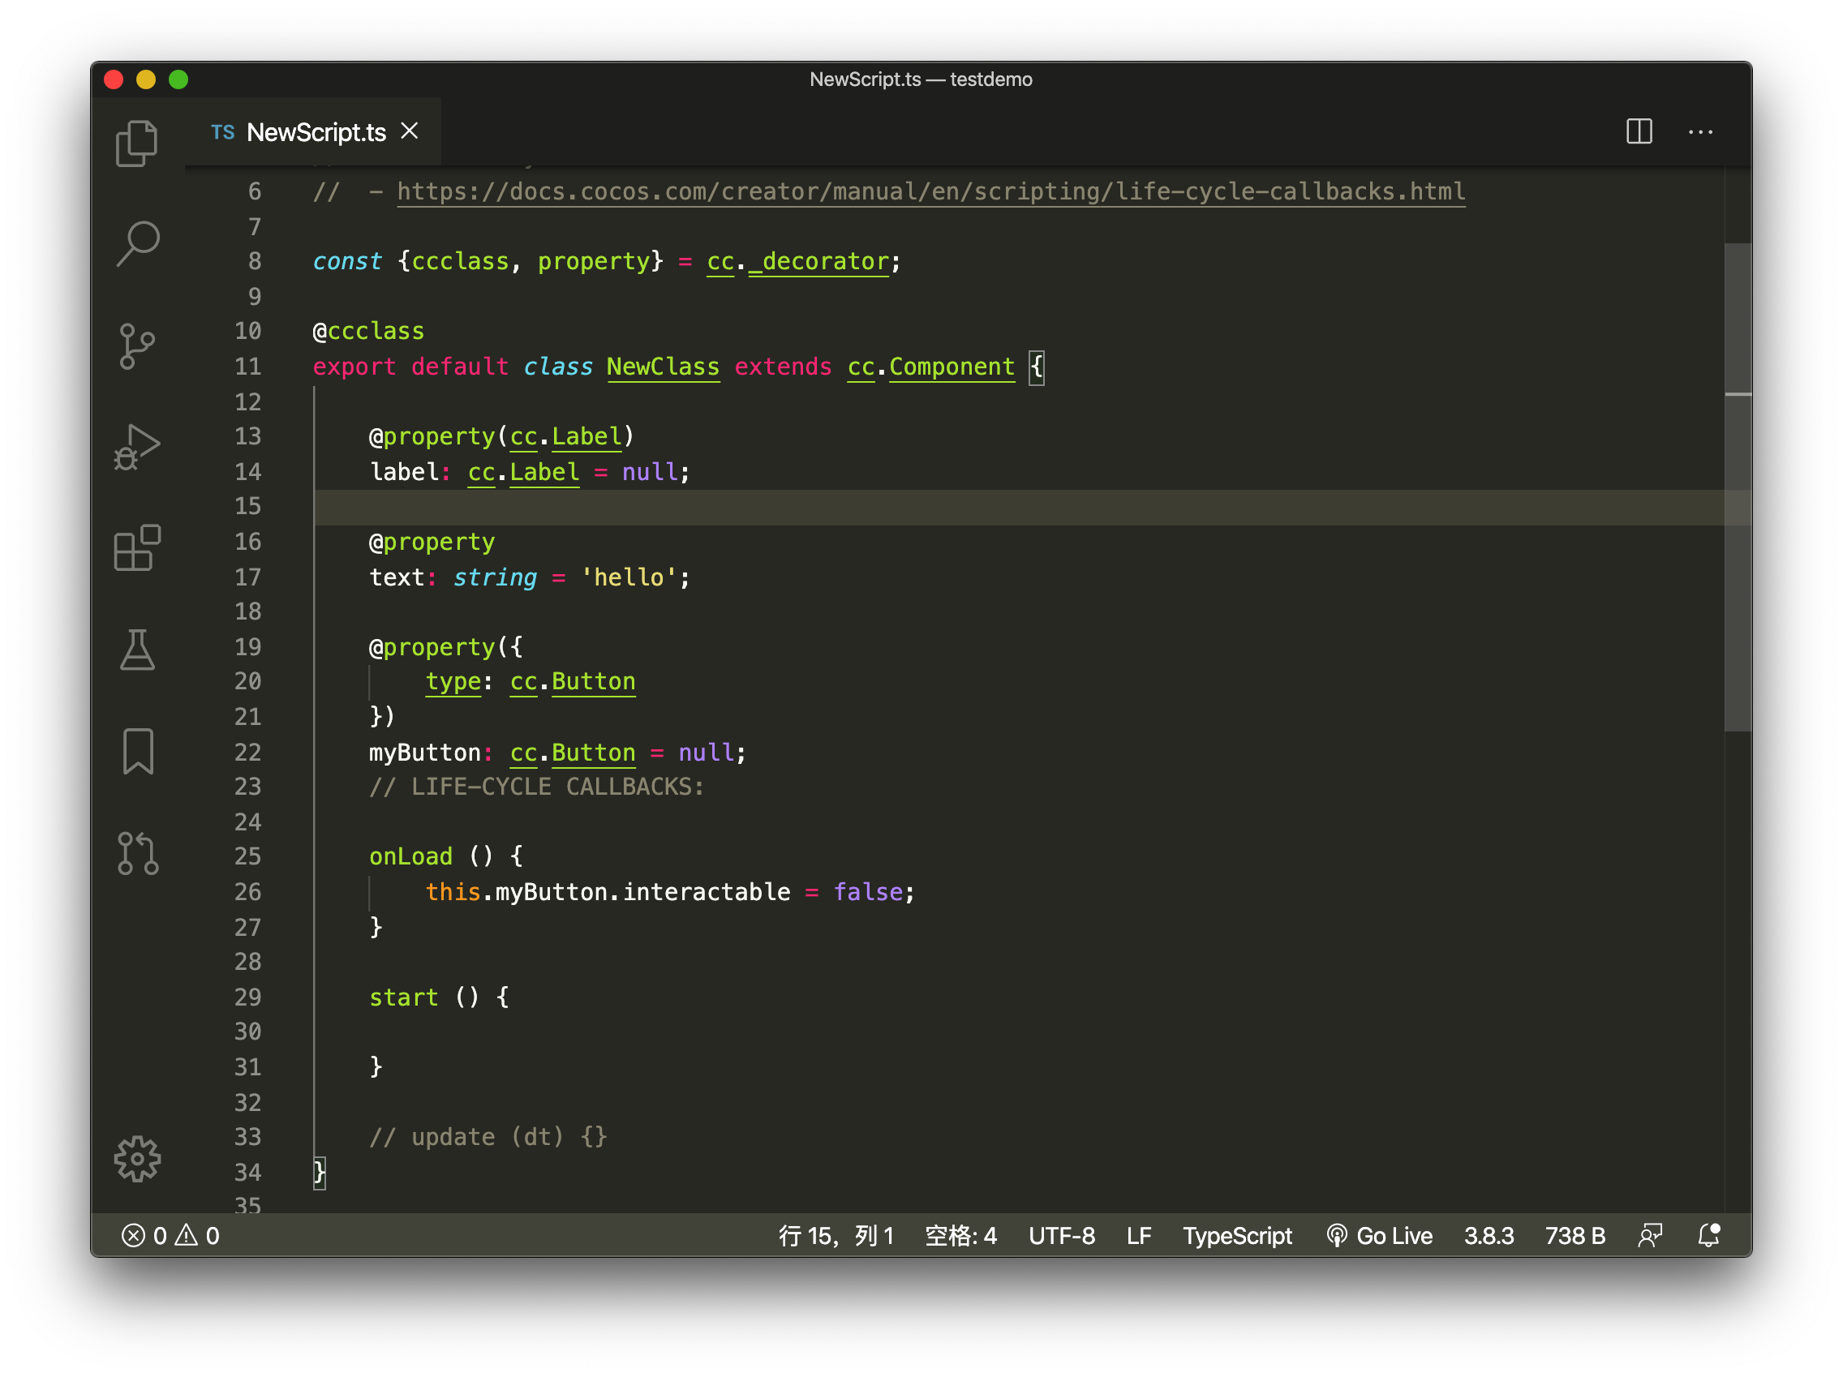Click the docs.cocos.com life-cycle-callbacks link

click(930, 191)
